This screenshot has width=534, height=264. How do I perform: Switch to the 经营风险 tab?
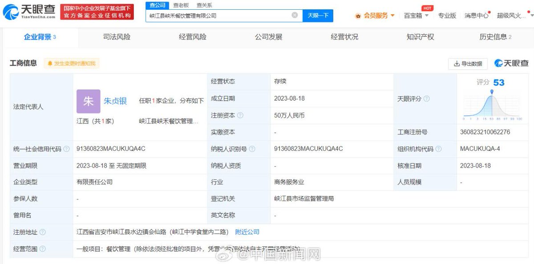[193, 37]
